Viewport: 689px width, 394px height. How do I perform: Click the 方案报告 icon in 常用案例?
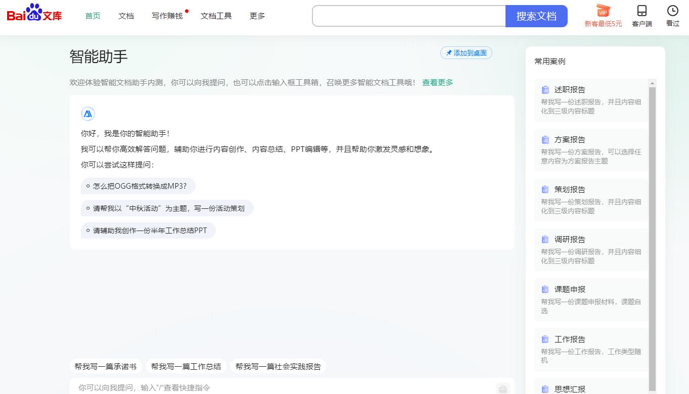[545, 139]
